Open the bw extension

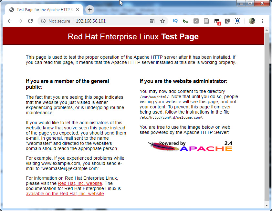(x=186, y=21)
